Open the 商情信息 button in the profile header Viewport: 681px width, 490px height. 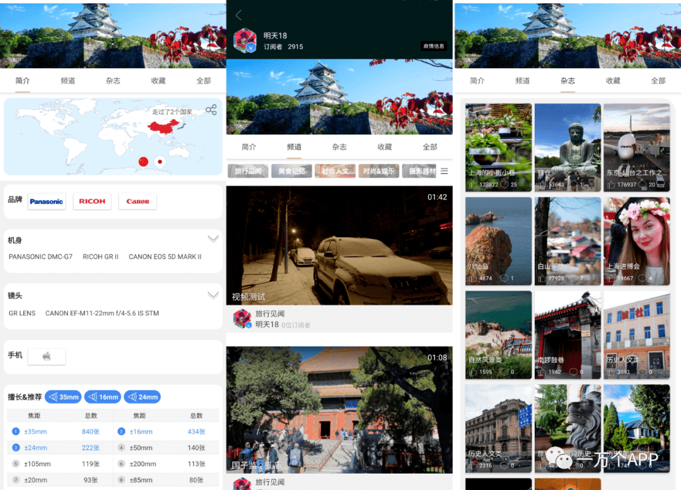434,46
